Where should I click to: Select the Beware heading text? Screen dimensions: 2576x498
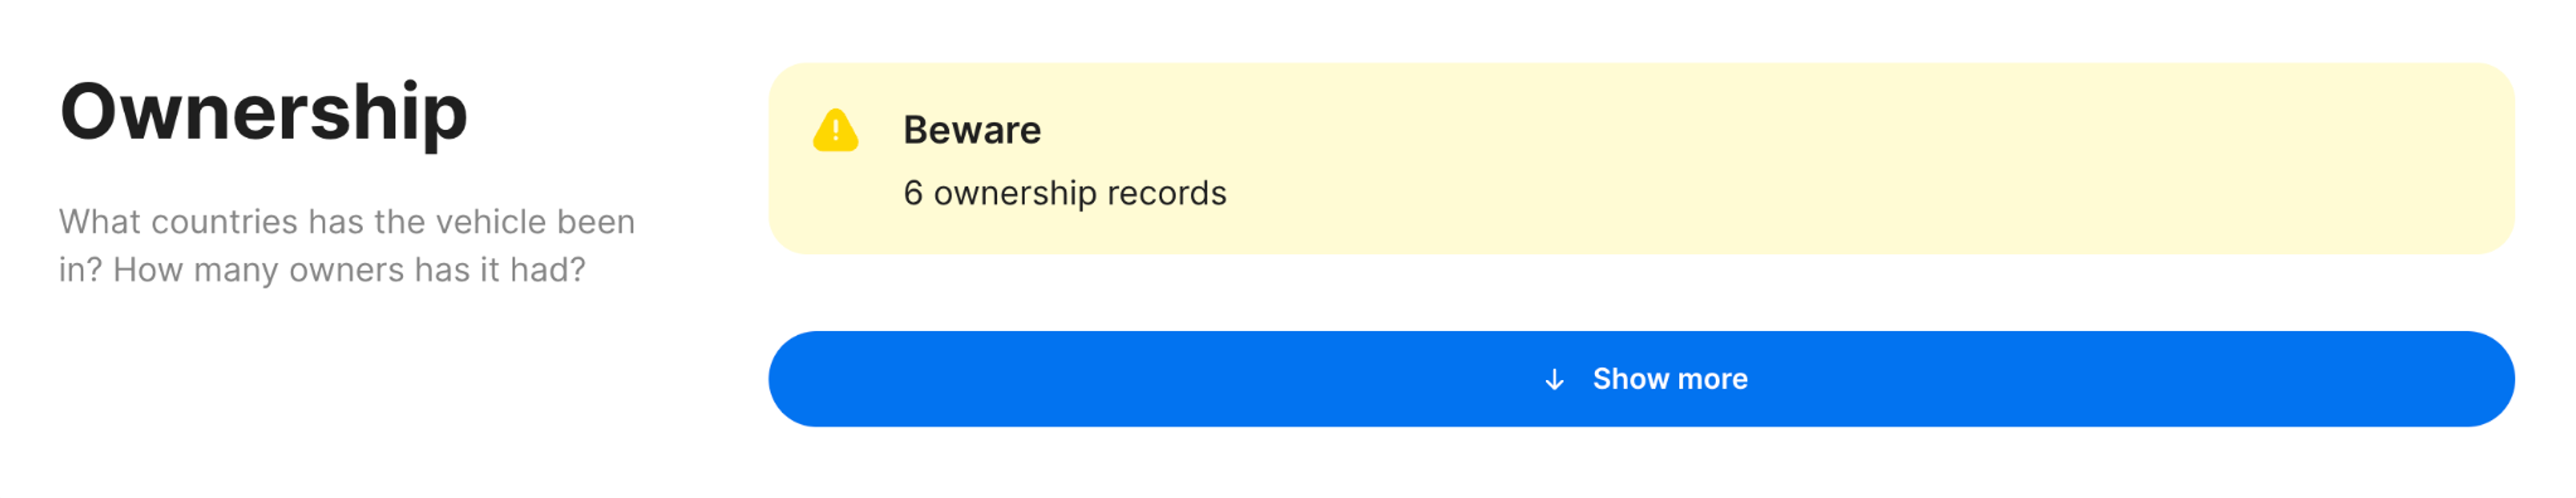[972, 130]
